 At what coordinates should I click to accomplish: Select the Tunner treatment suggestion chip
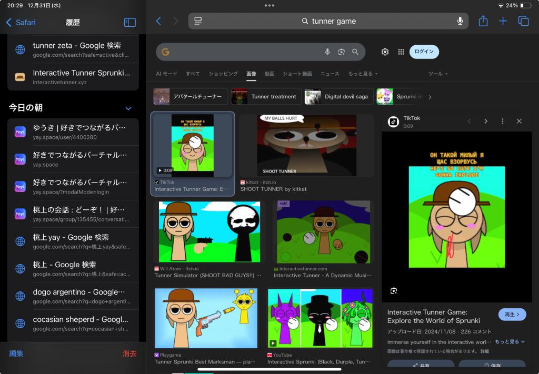tap(266, 97)
